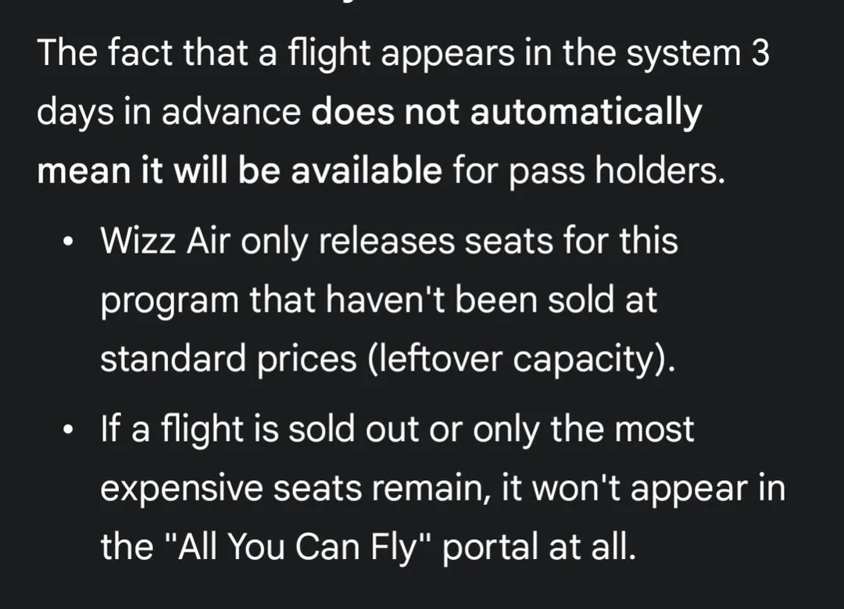Click the phrase "portal at all"

(x=538, y=548)
